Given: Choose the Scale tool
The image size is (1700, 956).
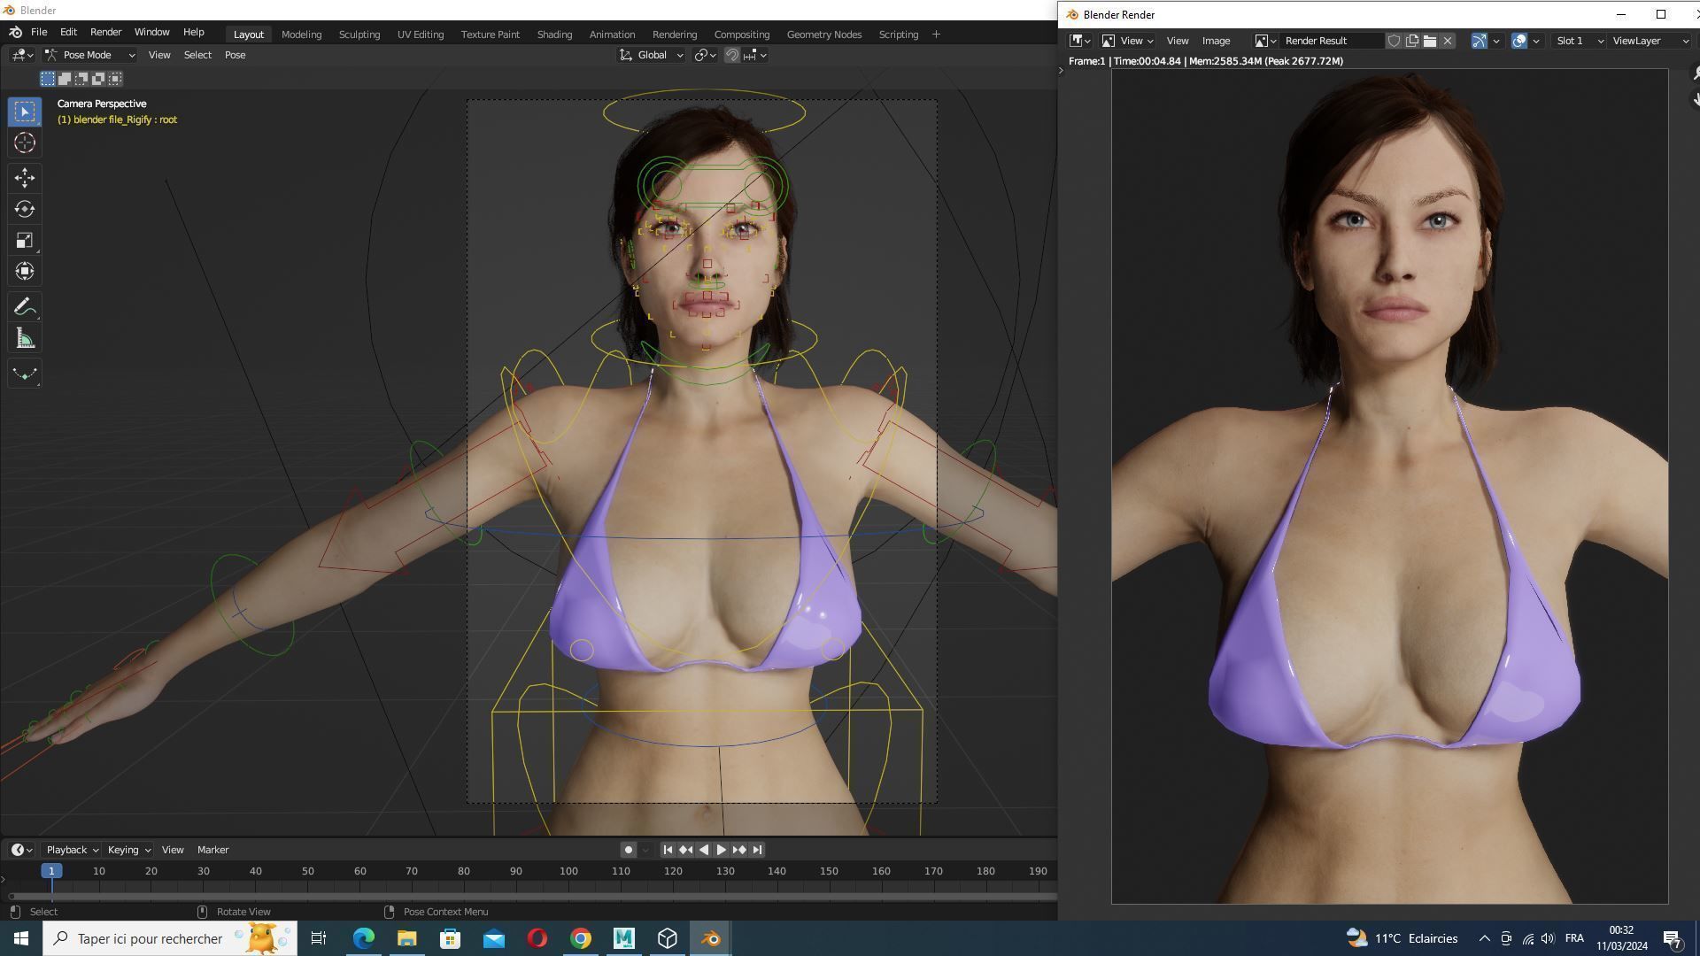Looking at the screenshot, I should coord(24,241).
